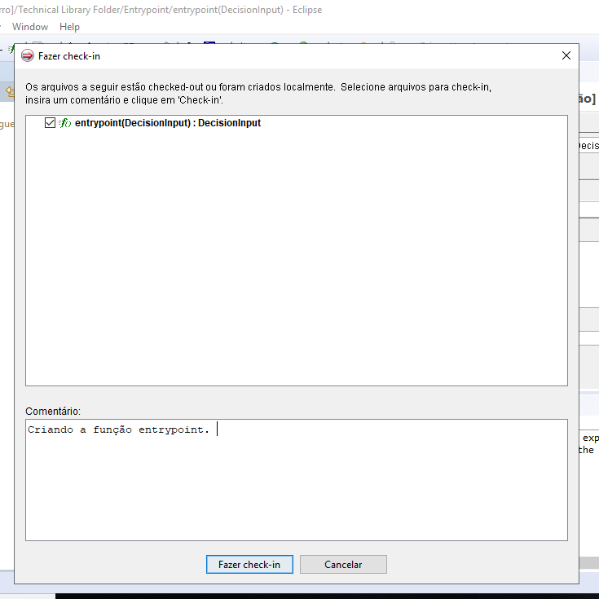Viewport: 599px width, 599px height.
Task: Click the red check-in icon in dialog title
Action: tap(28, 55)
